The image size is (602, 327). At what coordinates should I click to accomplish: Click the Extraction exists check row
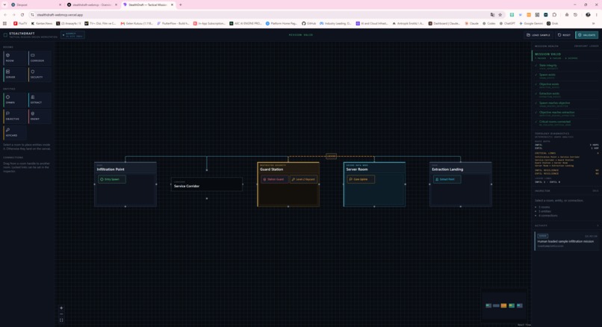(565, 94)
